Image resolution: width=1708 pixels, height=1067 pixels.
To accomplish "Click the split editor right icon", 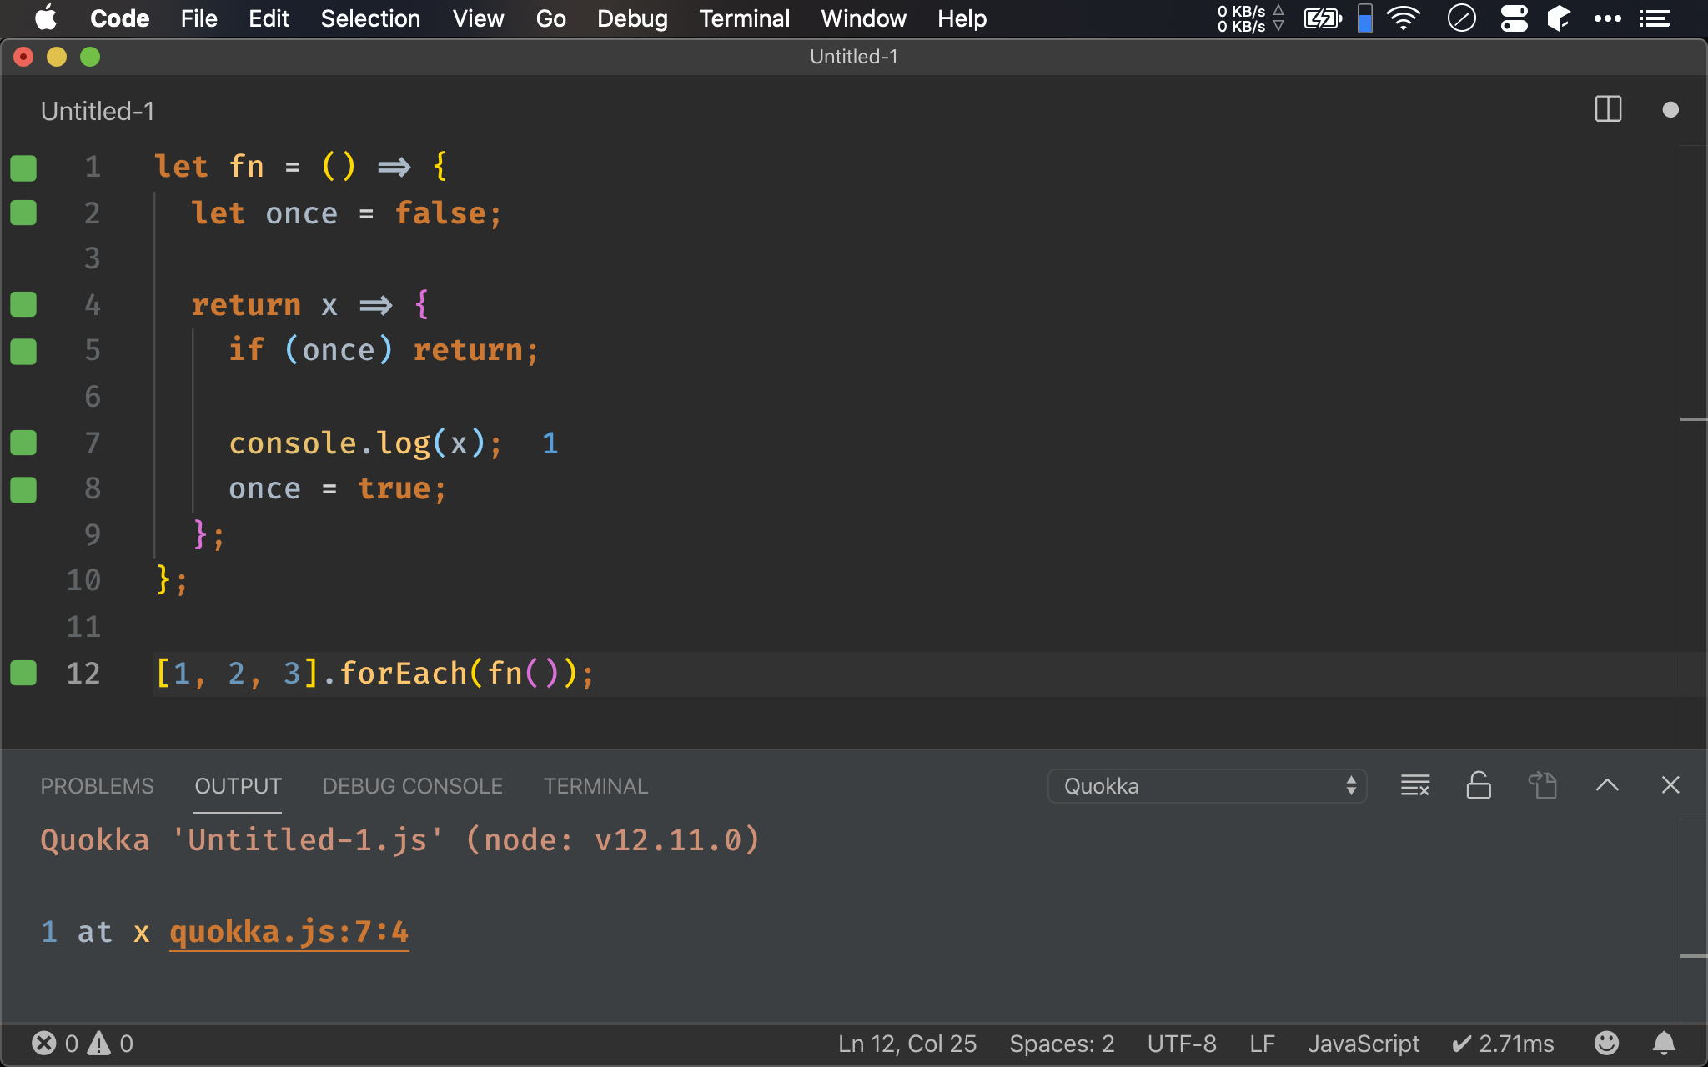I will pyautogui.click(x=1607, y=109).
